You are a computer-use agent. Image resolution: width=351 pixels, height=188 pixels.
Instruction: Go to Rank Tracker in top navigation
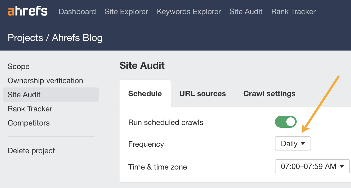point(293,11)
